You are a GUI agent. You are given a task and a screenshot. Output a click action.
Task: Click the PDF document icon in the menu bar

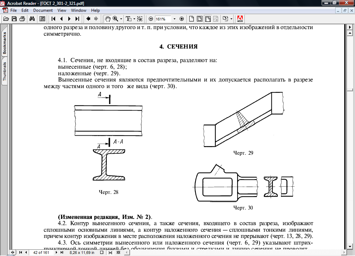(x=5, y=10)
